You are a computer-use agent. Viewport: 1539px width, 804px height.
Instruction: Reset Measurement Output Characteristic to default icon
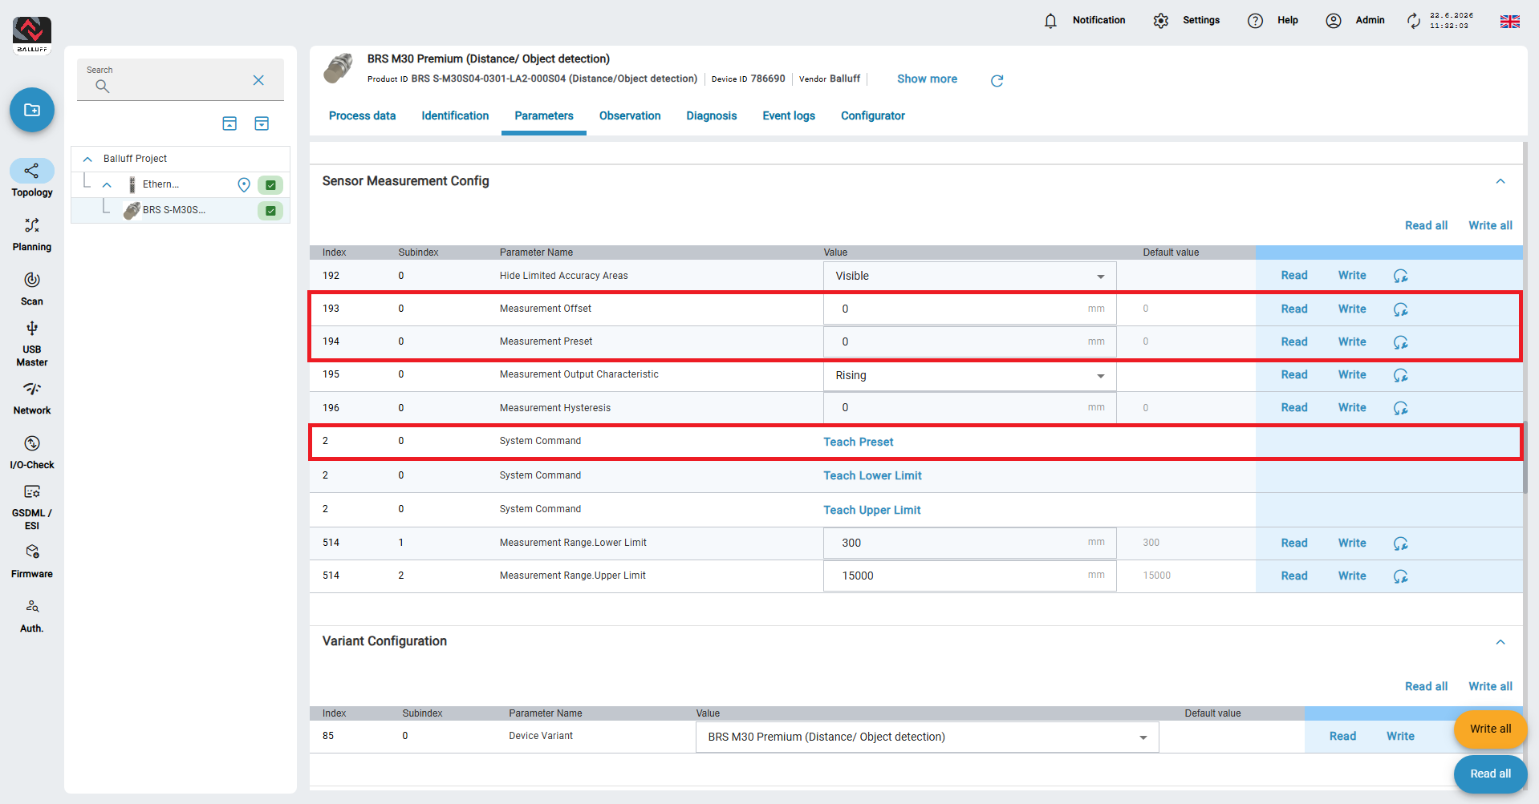click(x=1401, y=375)
